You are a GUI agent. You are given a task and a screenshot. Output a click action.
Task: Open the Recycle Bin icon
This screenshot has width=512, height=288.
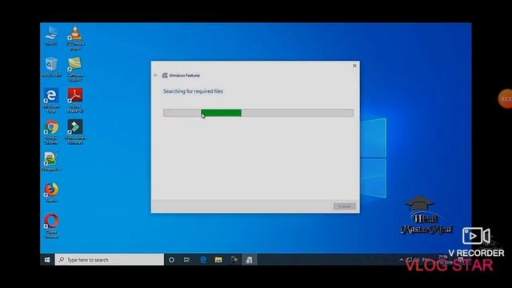click(x=51, y=67)
